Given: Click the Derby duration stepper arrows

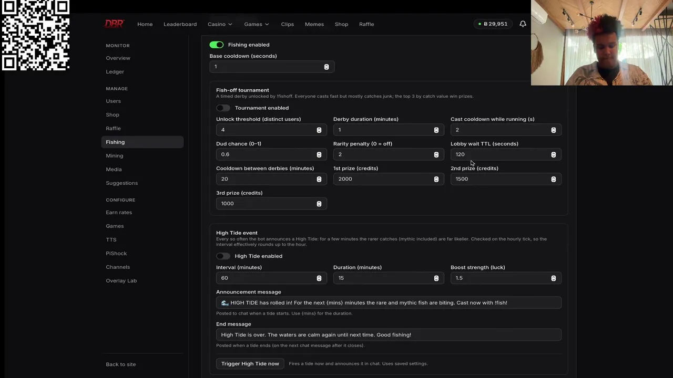Looking at the screenshot, I should click(436, 130).
